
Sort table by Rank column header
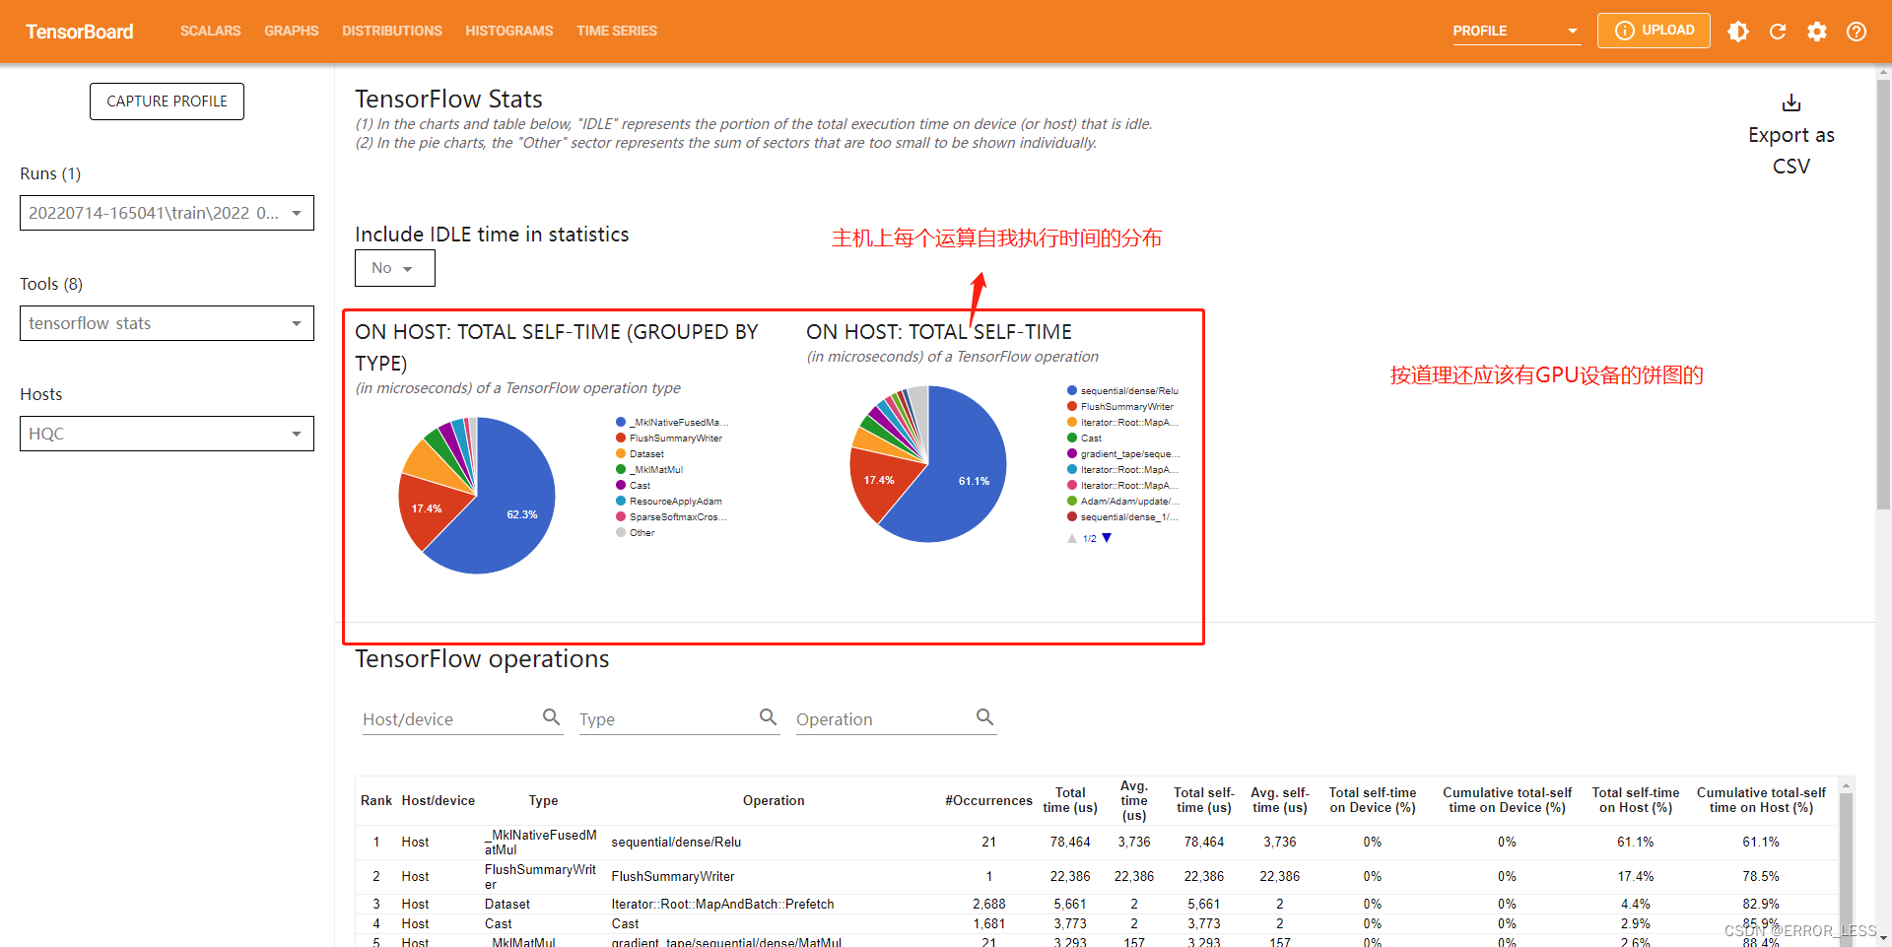[x=376, y=801]
